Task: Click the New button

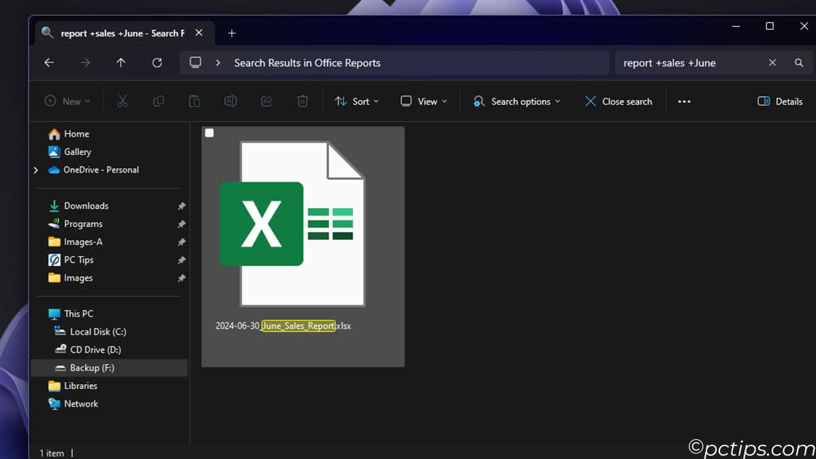Action: (67, 101)
